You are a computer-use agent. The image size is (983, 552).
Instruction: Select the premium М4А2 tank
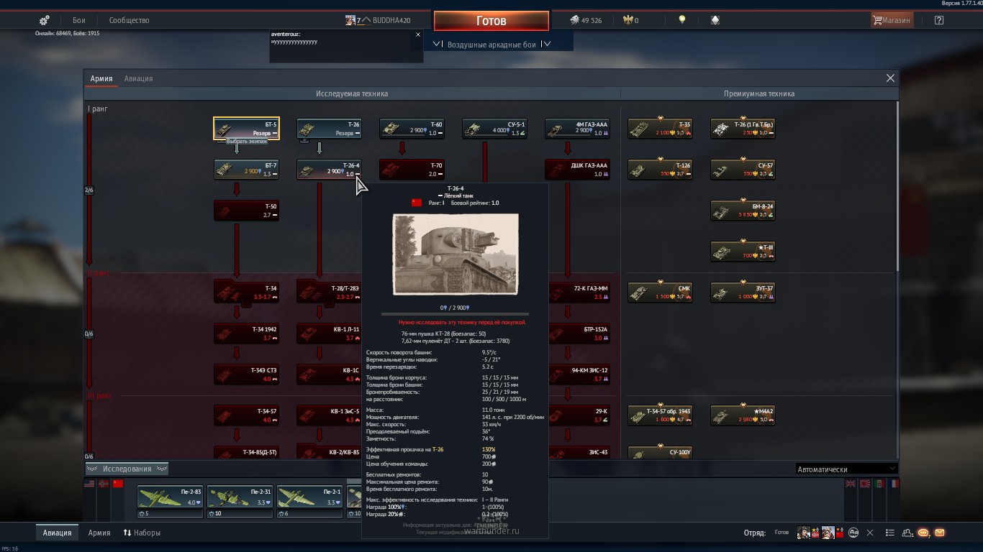(x=743, y=415)
